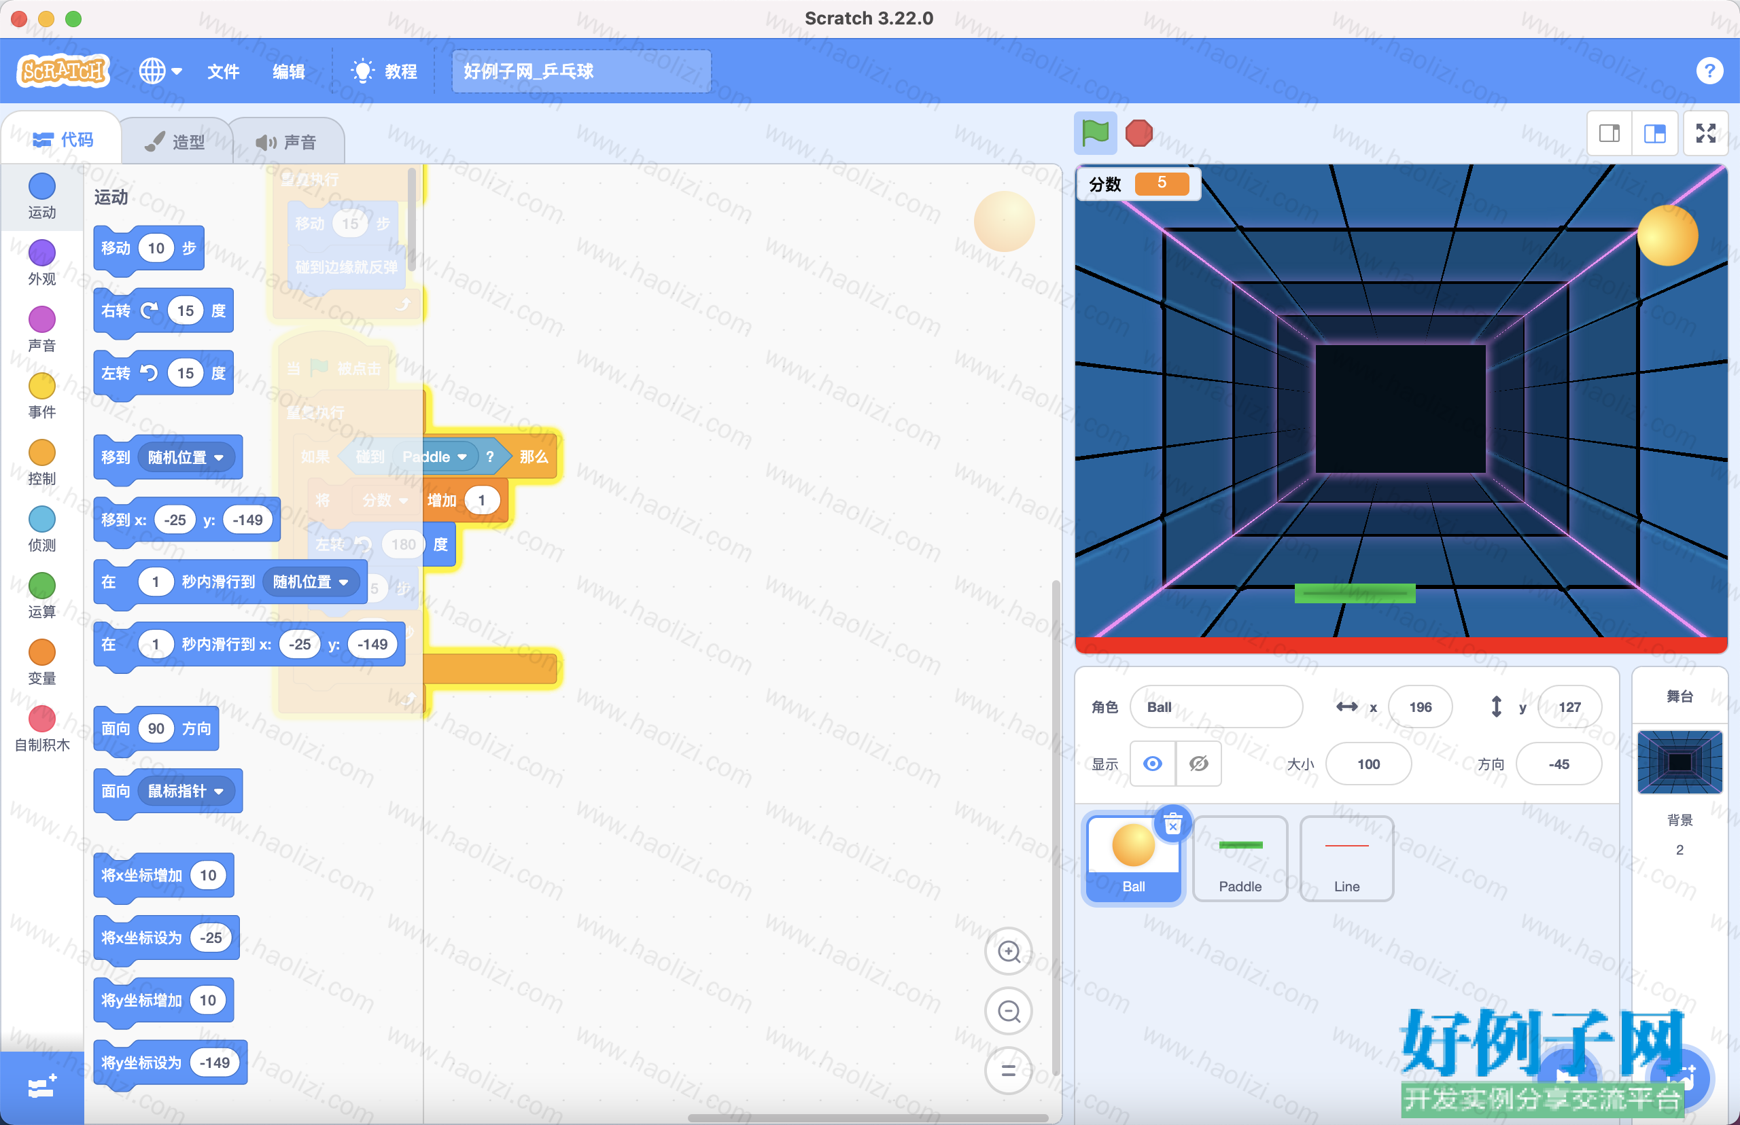Viewport: 1740px width, 1125px height.
Task: Open the help question mark icon
Action: 1709,71
